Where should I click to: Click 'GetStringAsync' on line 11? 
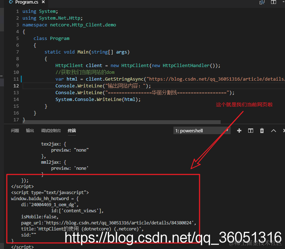pyautogui.click(x=124, y=79)
